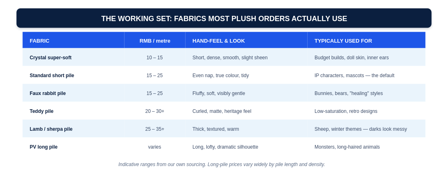448x175 pixels.
Task: Select the TYPICALLY USED FOR header
Action: (x=343, y=41)
